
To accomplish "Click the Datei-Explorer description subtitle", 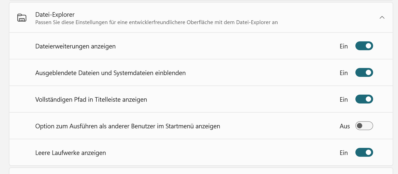I will 157,22.
